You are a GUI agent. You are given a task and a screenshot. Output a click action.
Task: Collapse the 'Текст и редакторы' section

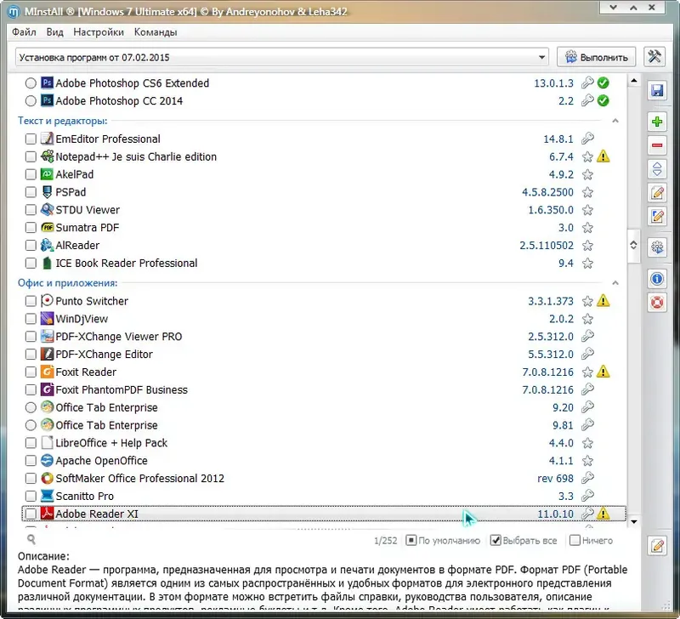[615, 121]
